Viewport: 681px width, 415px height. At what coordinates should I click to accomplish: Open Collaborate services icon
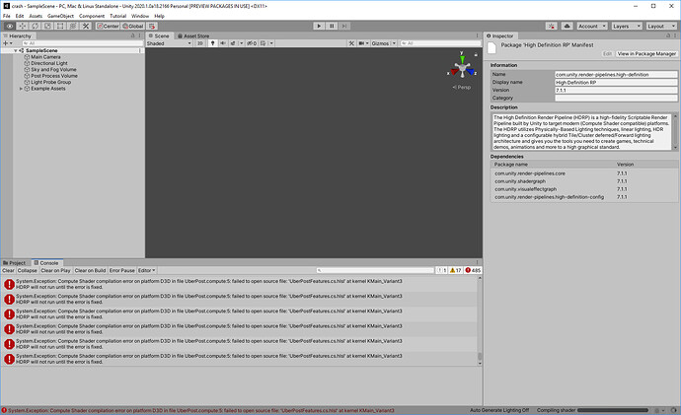point(552,26)
